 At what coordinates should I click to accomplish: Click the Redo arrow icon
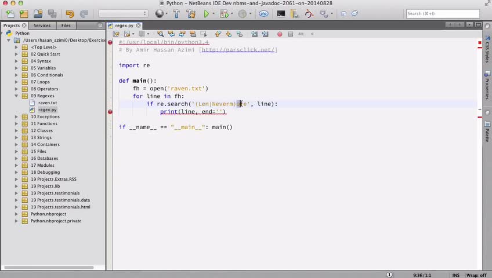point(84,13)
